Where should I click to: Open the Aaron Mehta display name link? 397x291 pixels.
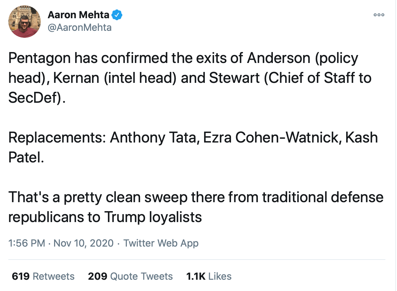pos(78,15)
